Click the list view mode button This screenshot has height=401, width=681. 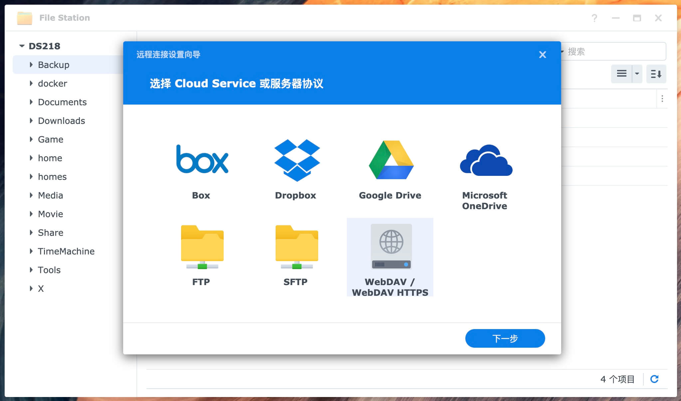[621, 74]
